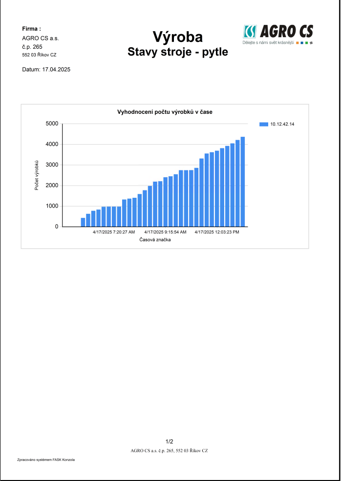The width and height of the screenshot is (341, 481).
Task: Click the 4/17/2025 12:03:23 PM axis label
Action: coord(217,232)
